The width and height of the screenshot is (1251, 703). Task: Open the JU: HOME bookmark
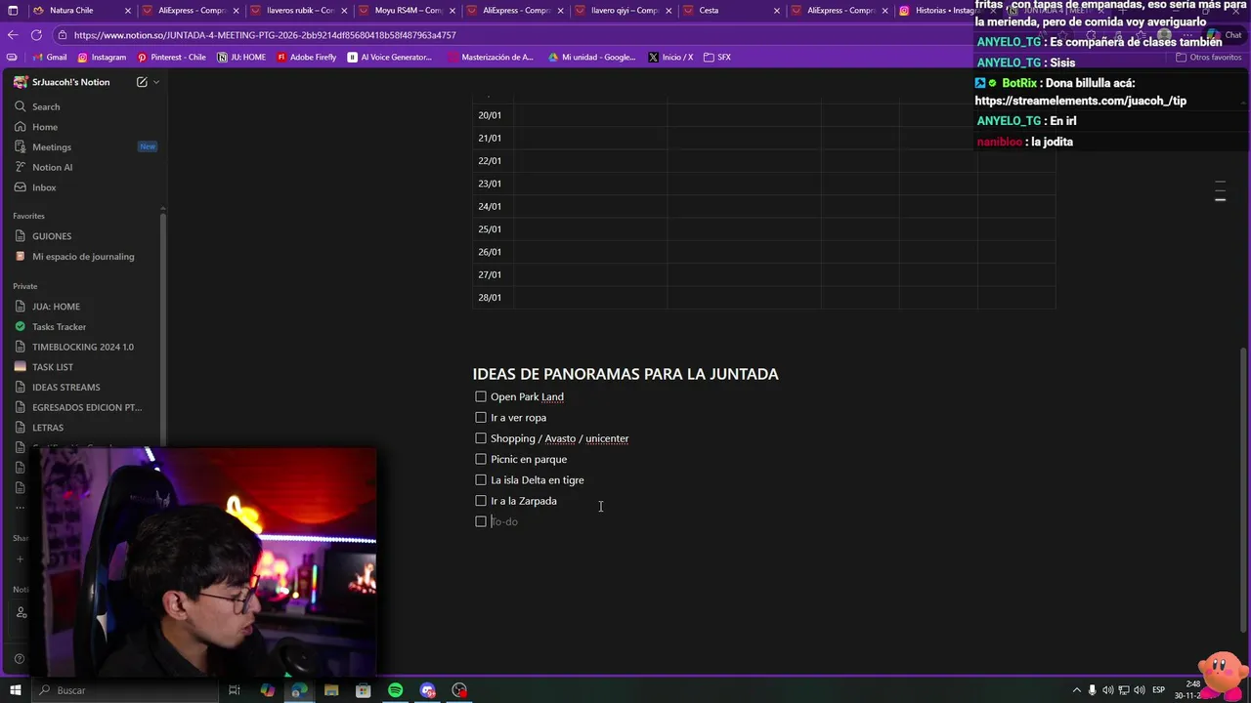pos(241,57)
